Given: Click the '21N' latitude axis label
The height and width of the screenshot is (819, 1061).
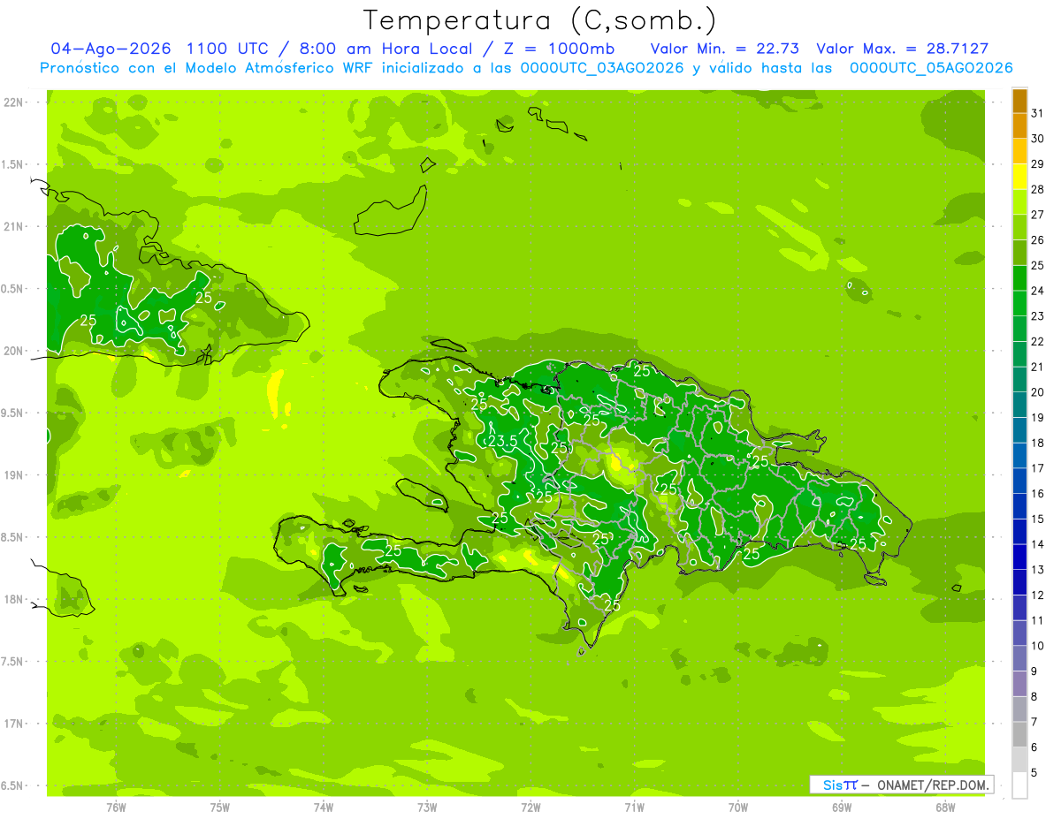Looking at the screenshot, I should [12, 226].
